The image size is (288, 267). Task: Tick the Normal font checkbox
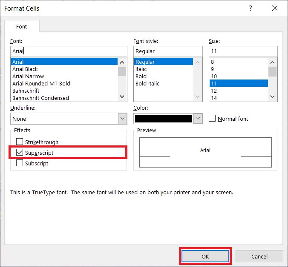point(212,119)
